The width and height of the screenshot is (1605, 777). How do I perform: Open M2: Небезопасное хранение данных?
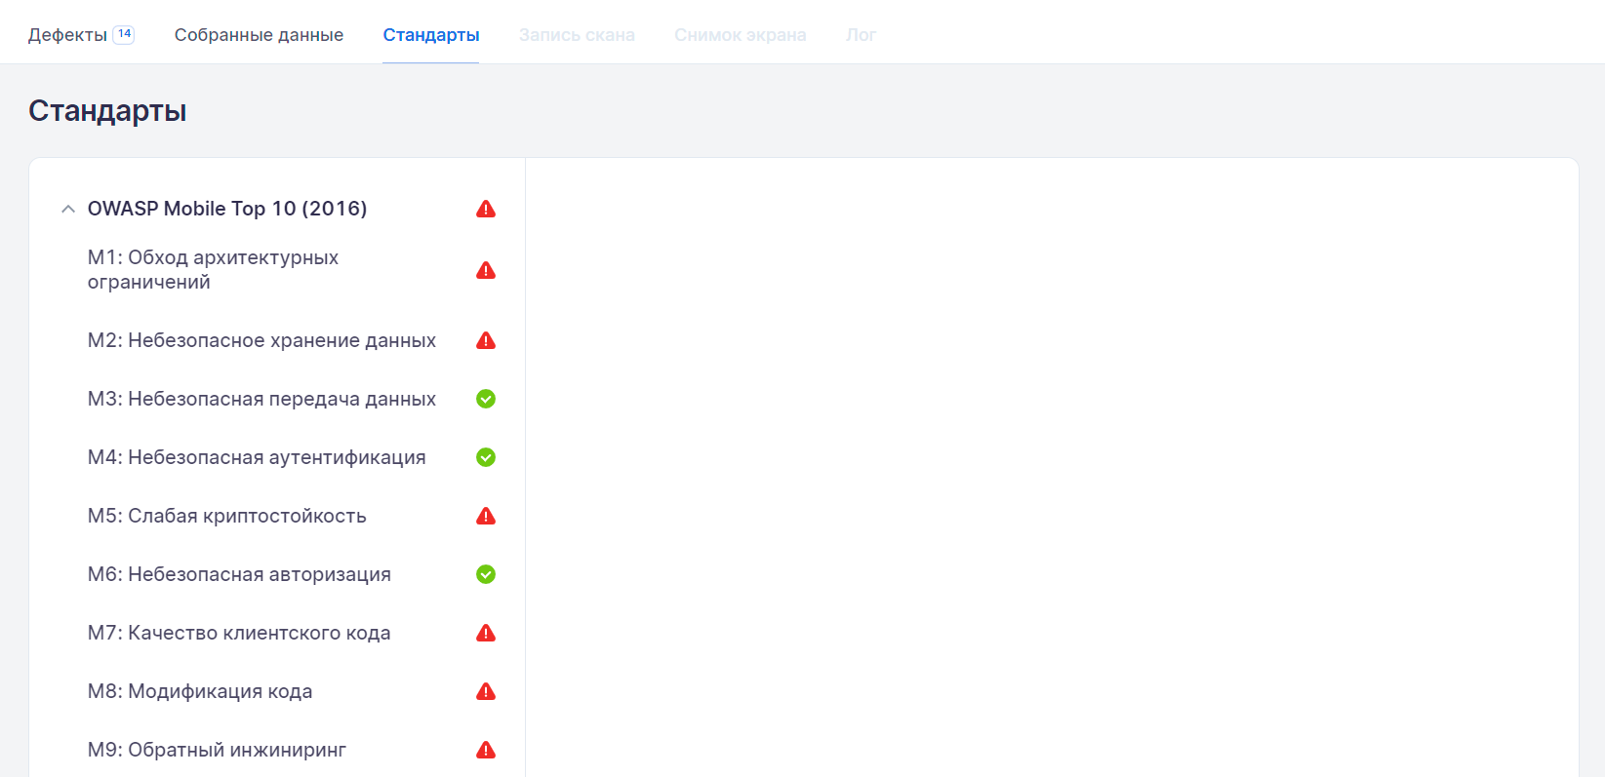pyautogui.click(x=261, y=340)
